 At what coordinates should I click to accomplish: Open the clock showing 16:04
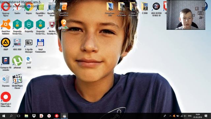point(198,116)
